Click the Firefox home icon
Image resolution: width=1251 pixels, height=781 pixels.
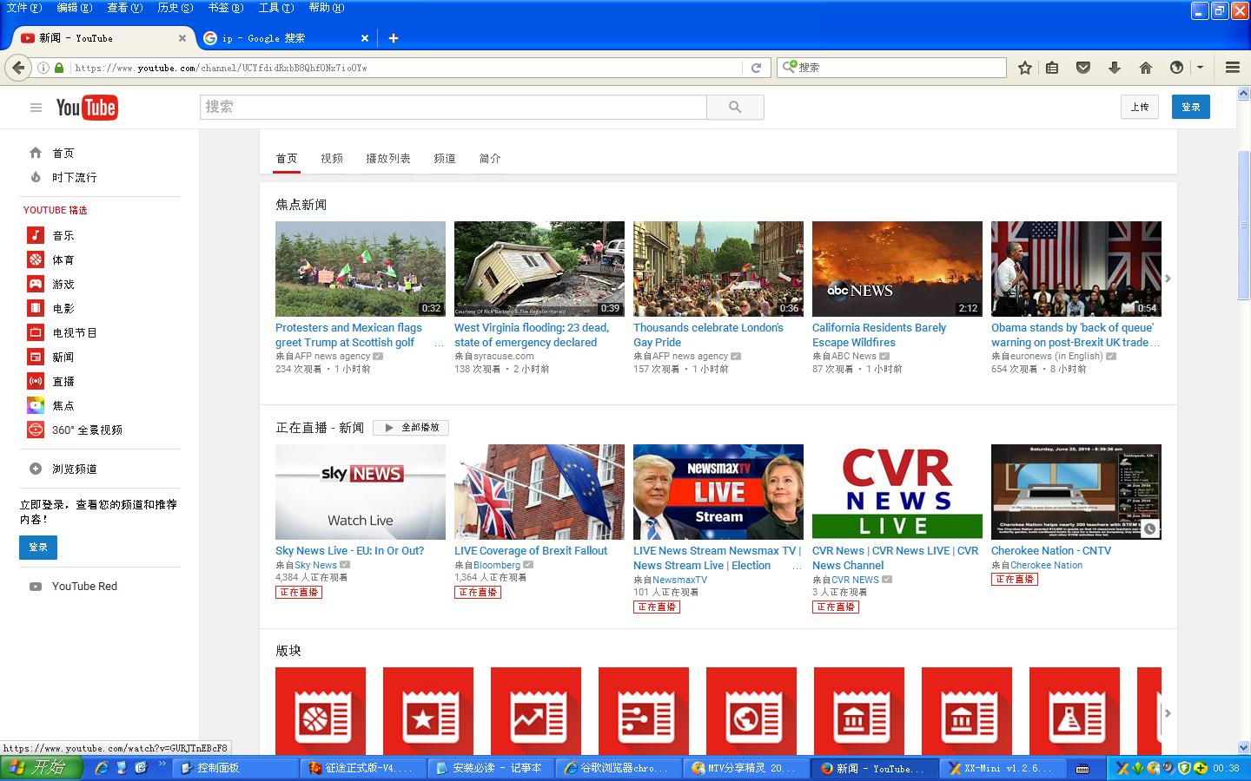[1147, 67]
